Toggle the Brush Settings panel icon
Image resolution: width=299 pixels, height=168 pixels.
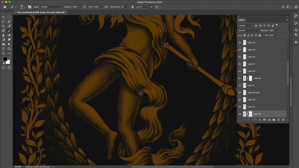pyautogui.click(x=30, y=7)
